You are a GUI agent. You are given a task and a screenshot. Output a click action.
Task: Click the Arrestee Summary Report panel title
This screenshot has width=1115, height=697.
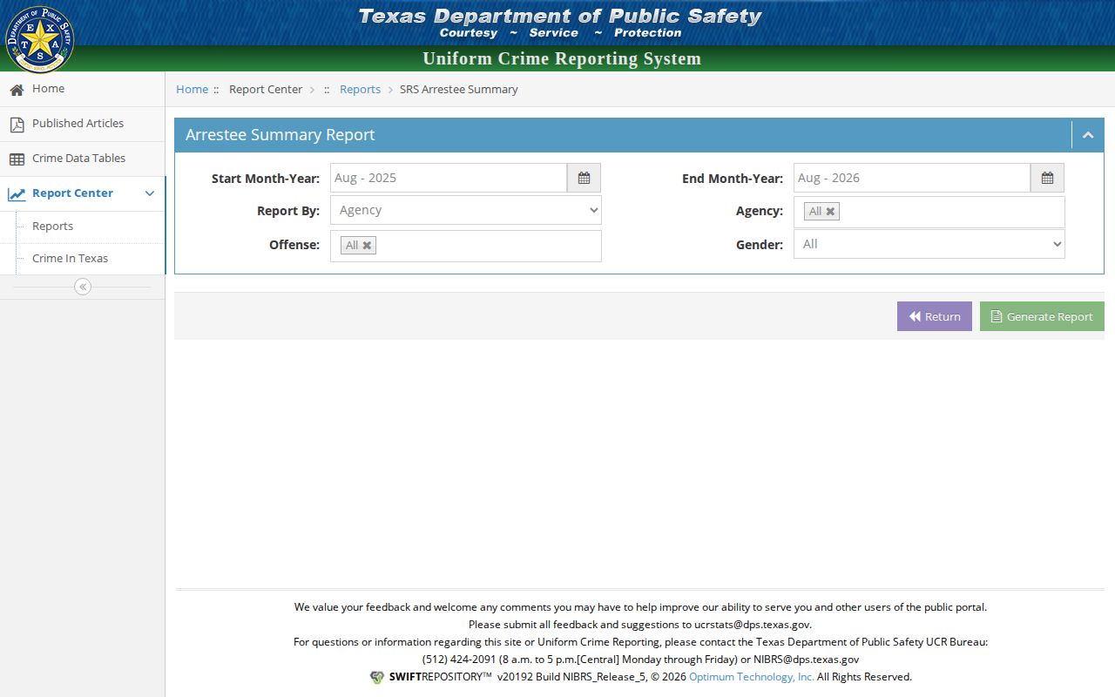(x=280, y=135)
